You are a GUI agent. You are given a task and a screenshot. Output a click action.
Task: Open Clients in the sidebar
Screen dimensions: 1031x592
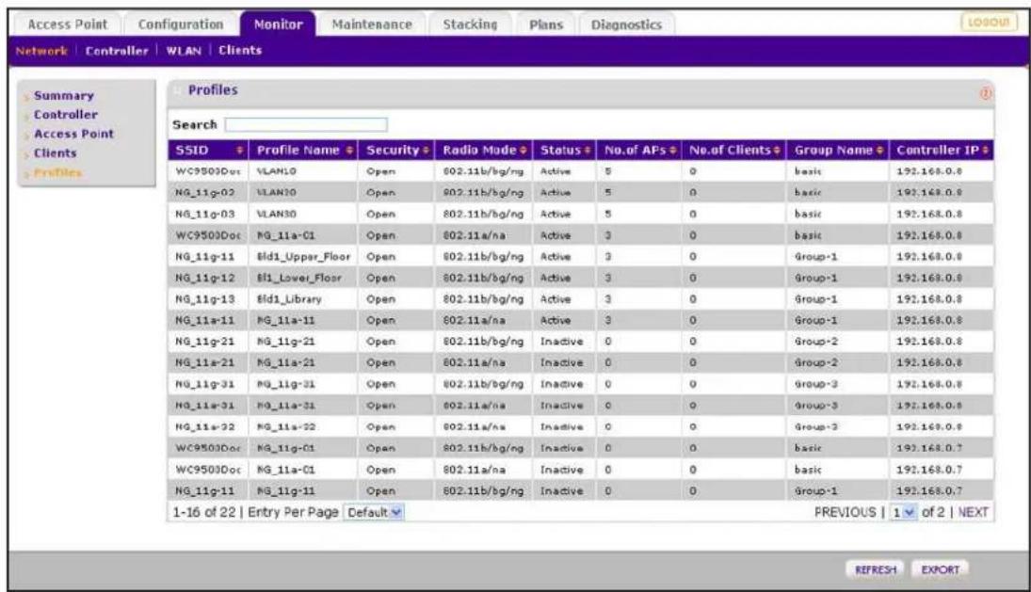[x=56, y=153]
